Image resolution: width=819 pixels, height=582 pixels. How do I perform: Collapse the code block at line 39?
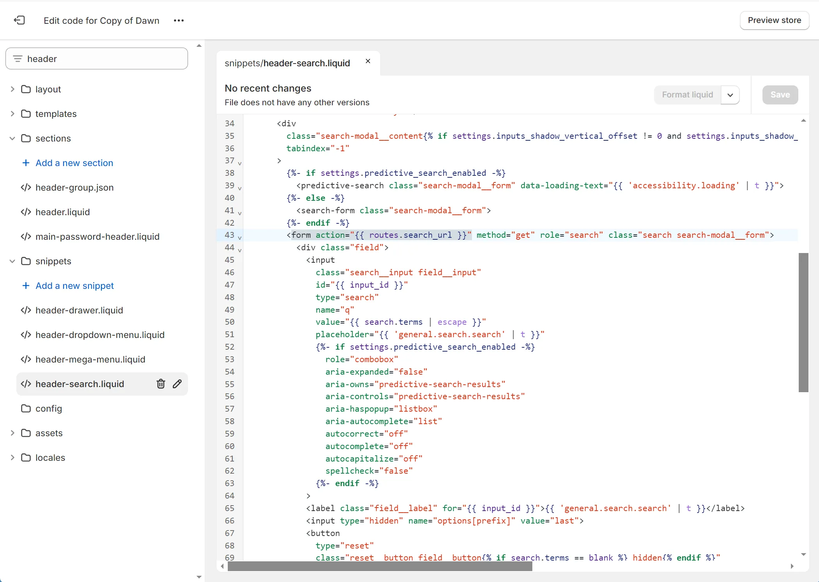[239, 188]
